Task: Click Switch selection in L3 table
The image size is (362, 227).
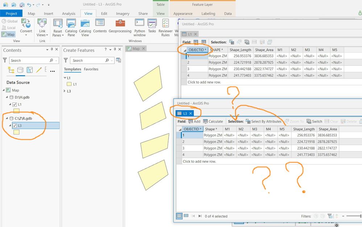Action: 314,121
